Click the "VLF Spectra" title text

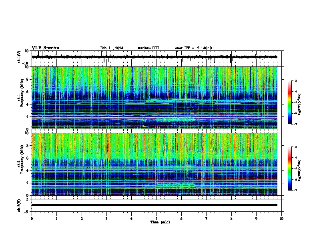click(45, 48)
